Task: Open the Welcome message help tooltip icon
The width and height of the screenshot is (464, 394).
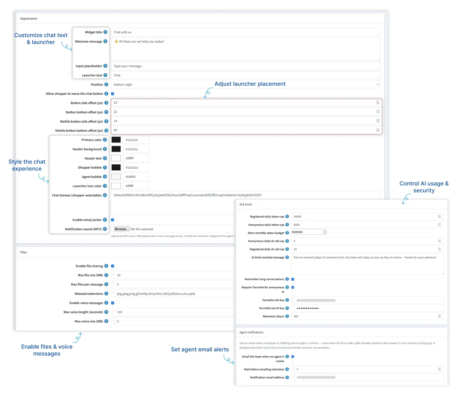Action: point(105,41)
